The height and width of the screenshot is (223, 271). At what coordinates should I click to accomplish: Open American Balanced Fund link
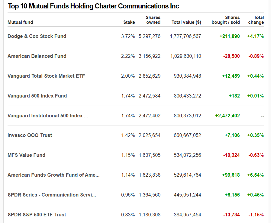coord(37,56)
